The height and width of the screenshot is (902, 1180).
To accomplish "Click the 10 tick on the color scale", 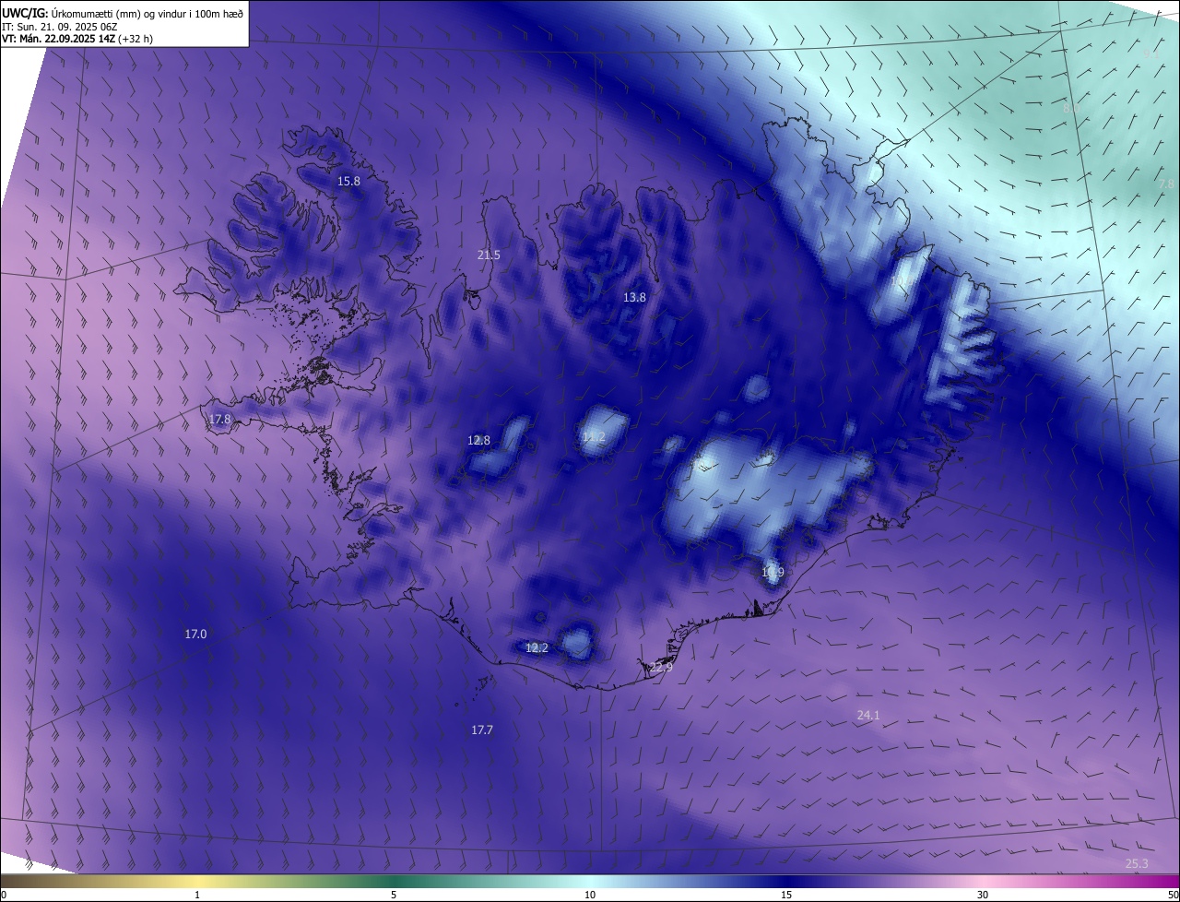I will (590, 895).
